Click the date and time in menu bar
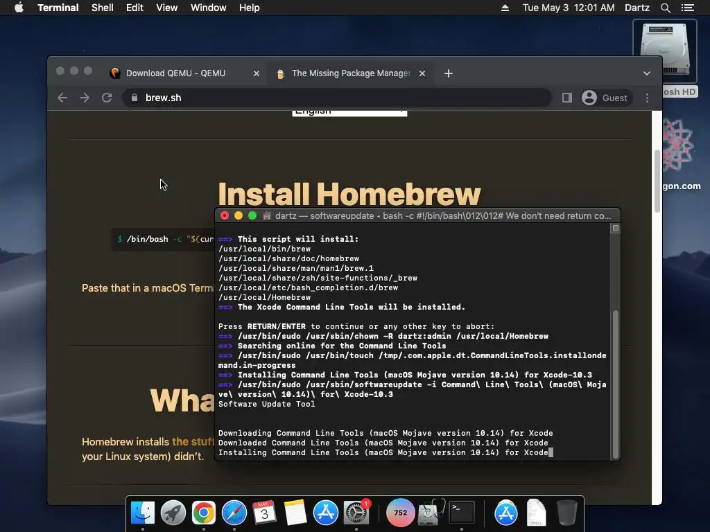710x532 pixels. 569,8
